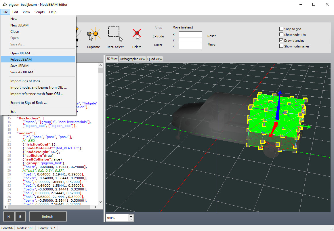The width and height of the screenshot is (334, 231).
Task: Switch to the Orthographic View tab
Action: tap(132, 59)
